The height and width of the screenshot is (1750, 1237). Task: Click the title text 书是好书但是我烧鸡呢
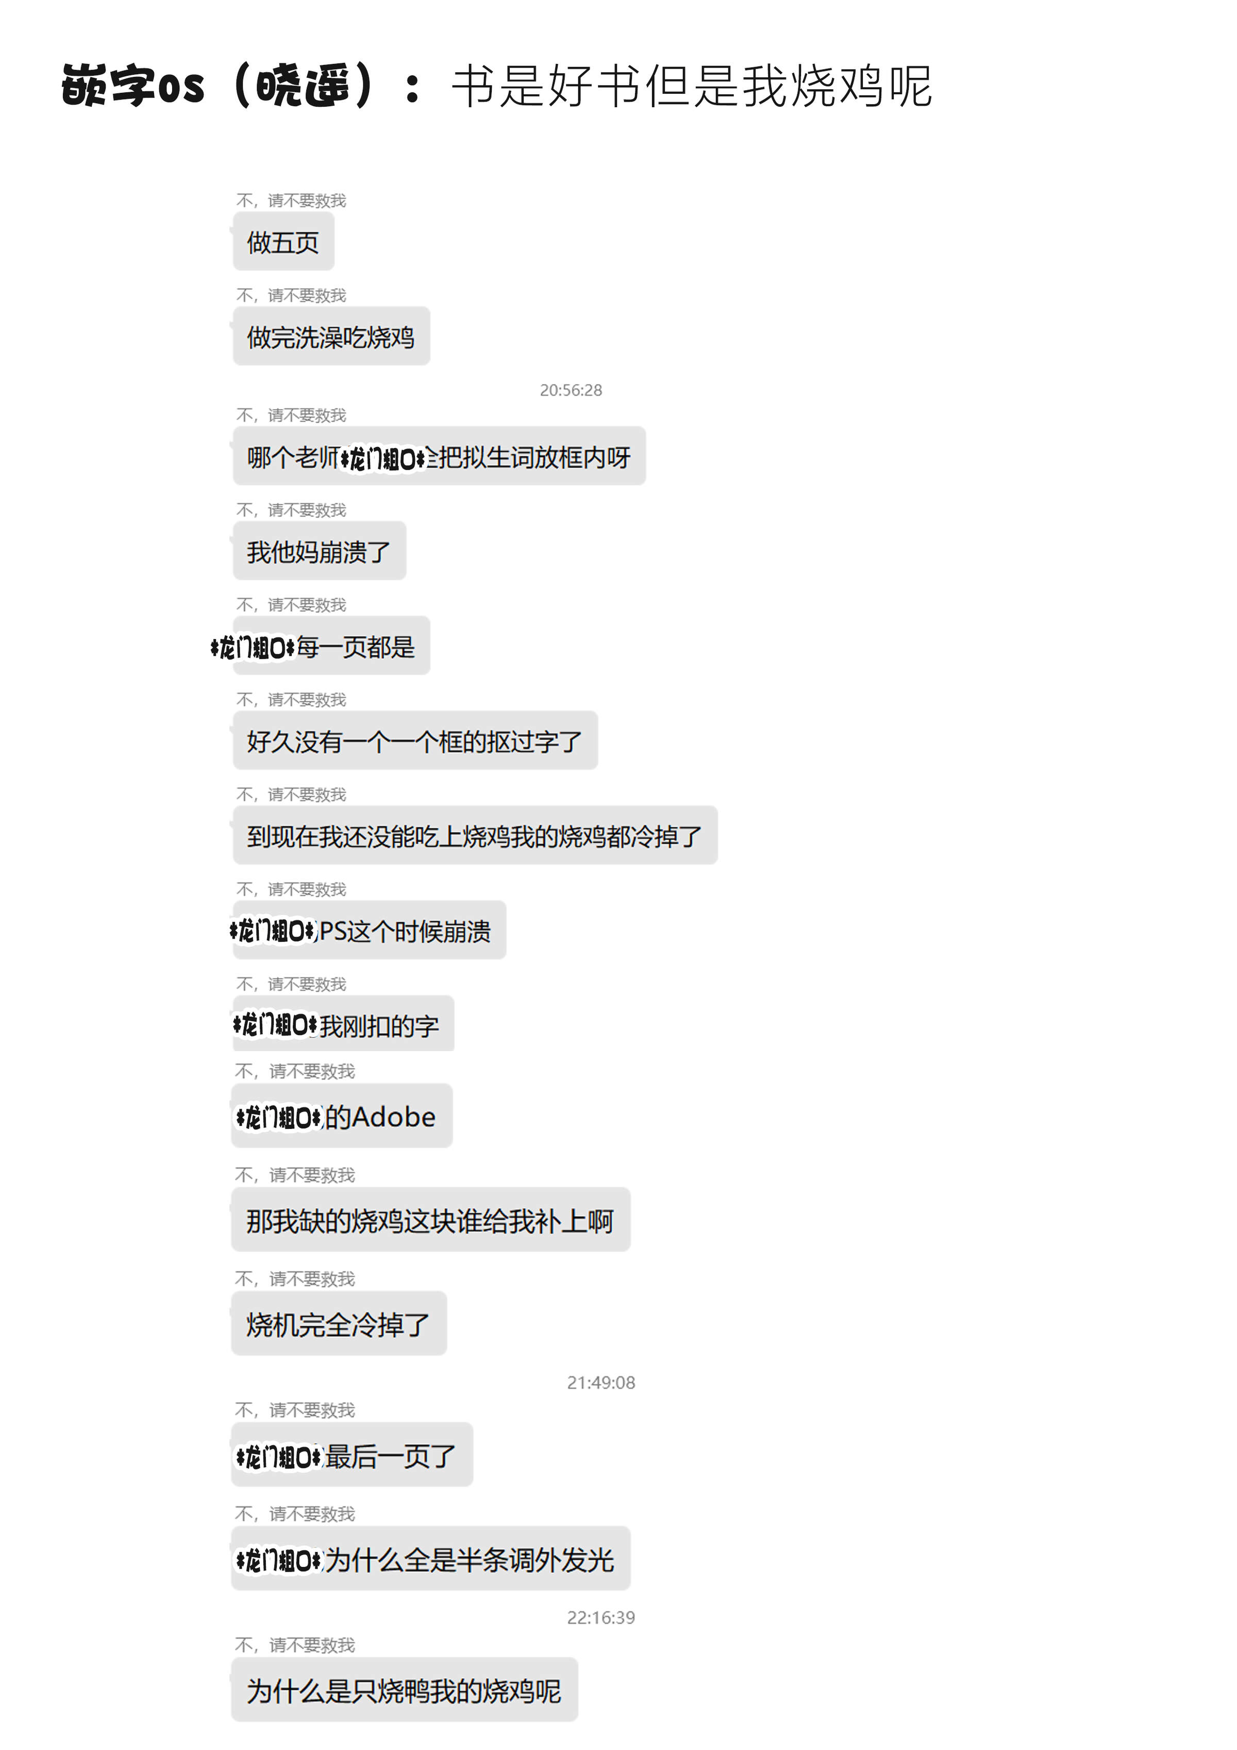pos(692,86)
